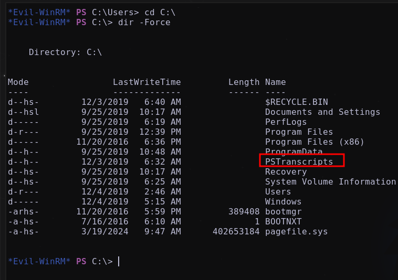This screenshot has height=280, width=398.
Task: Click the 'Directory: C:\' output line
Action: (65, 52)
